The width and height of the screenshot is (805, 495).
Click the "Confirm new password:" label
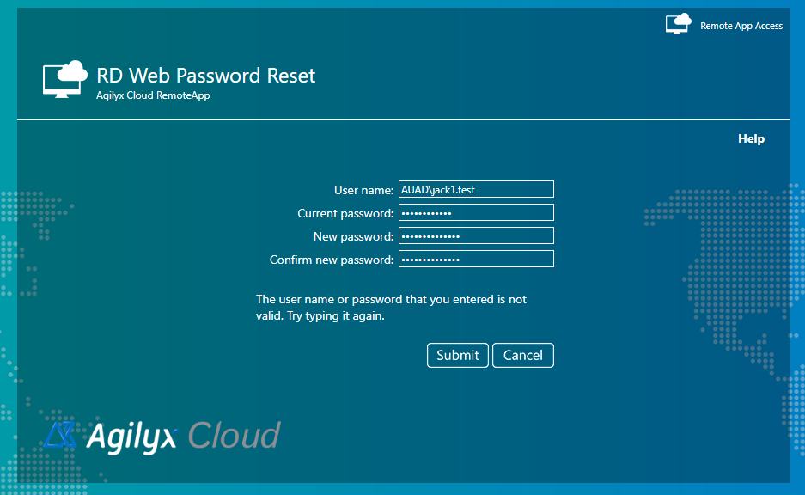click(332, 260)
